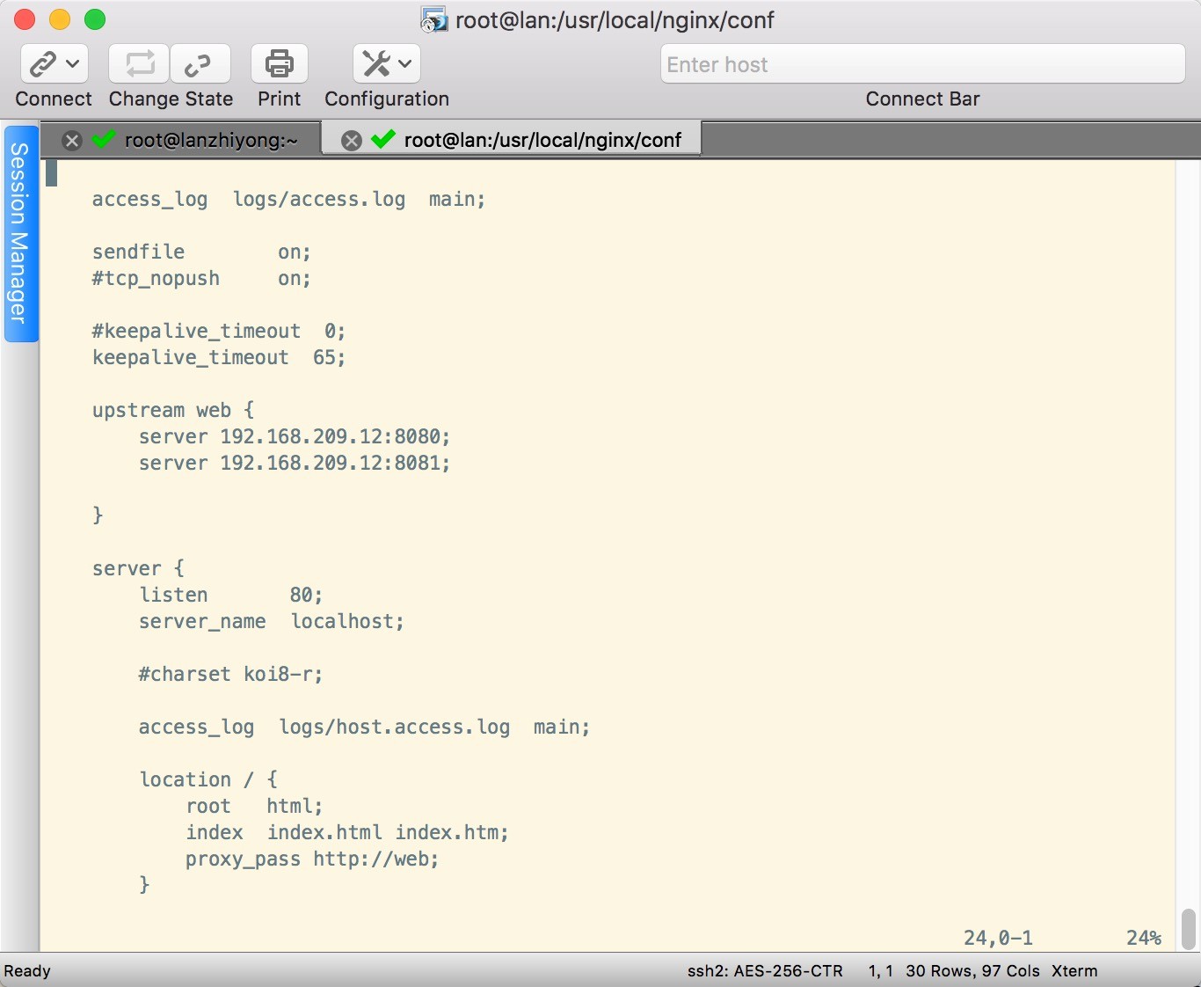Click the 24% vim percentage indicator
Screen dimensions: 1201x987
(x=1144, y=938)
